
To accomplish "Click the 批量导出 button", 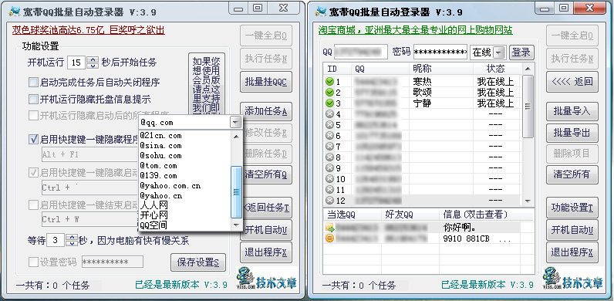I will click(572, 133).
